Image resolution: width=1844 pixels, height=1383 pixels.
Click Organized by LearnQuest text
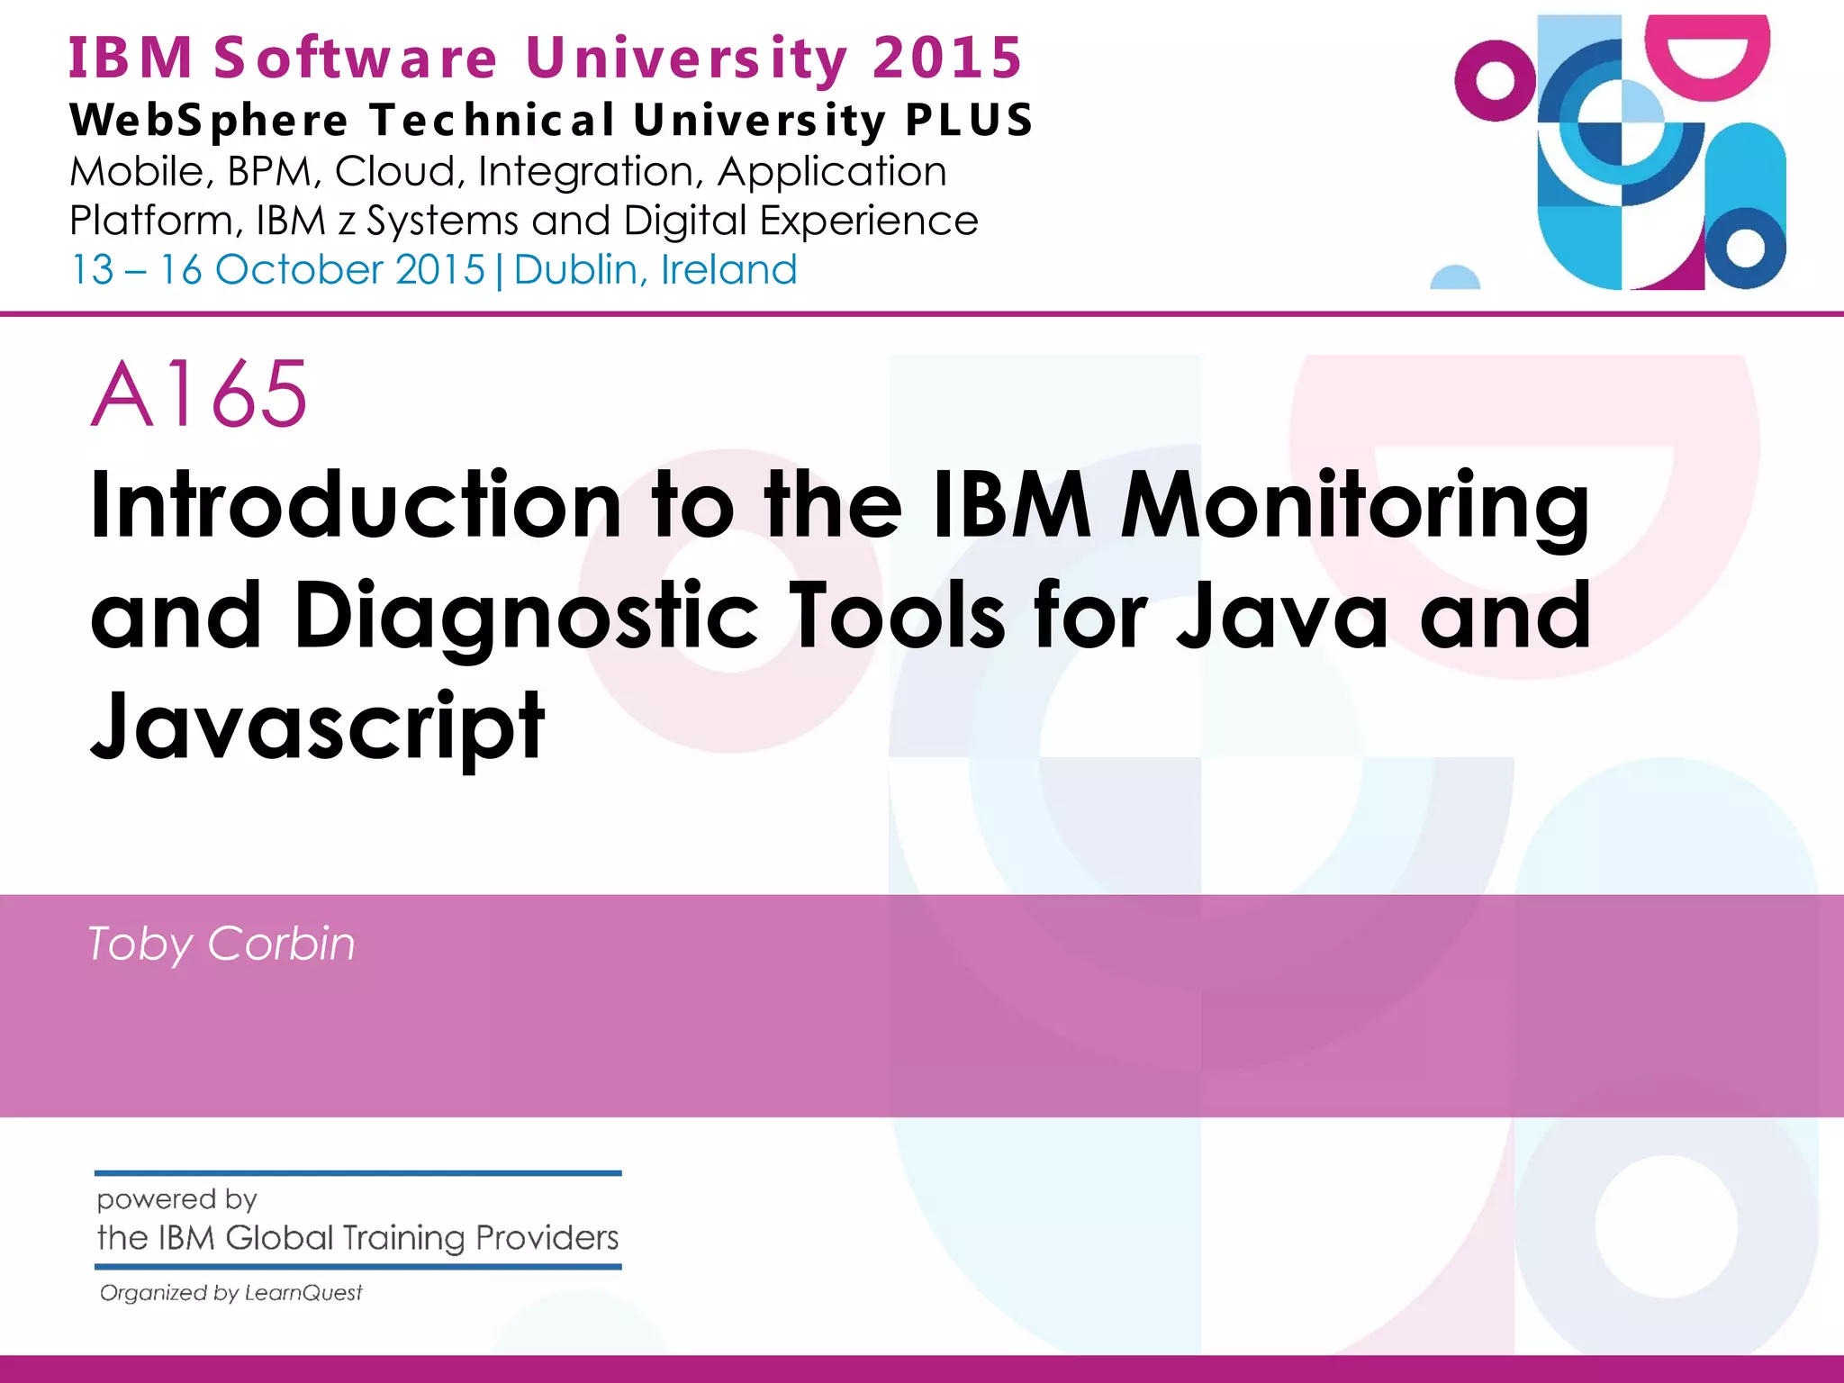coord(230,1293)
